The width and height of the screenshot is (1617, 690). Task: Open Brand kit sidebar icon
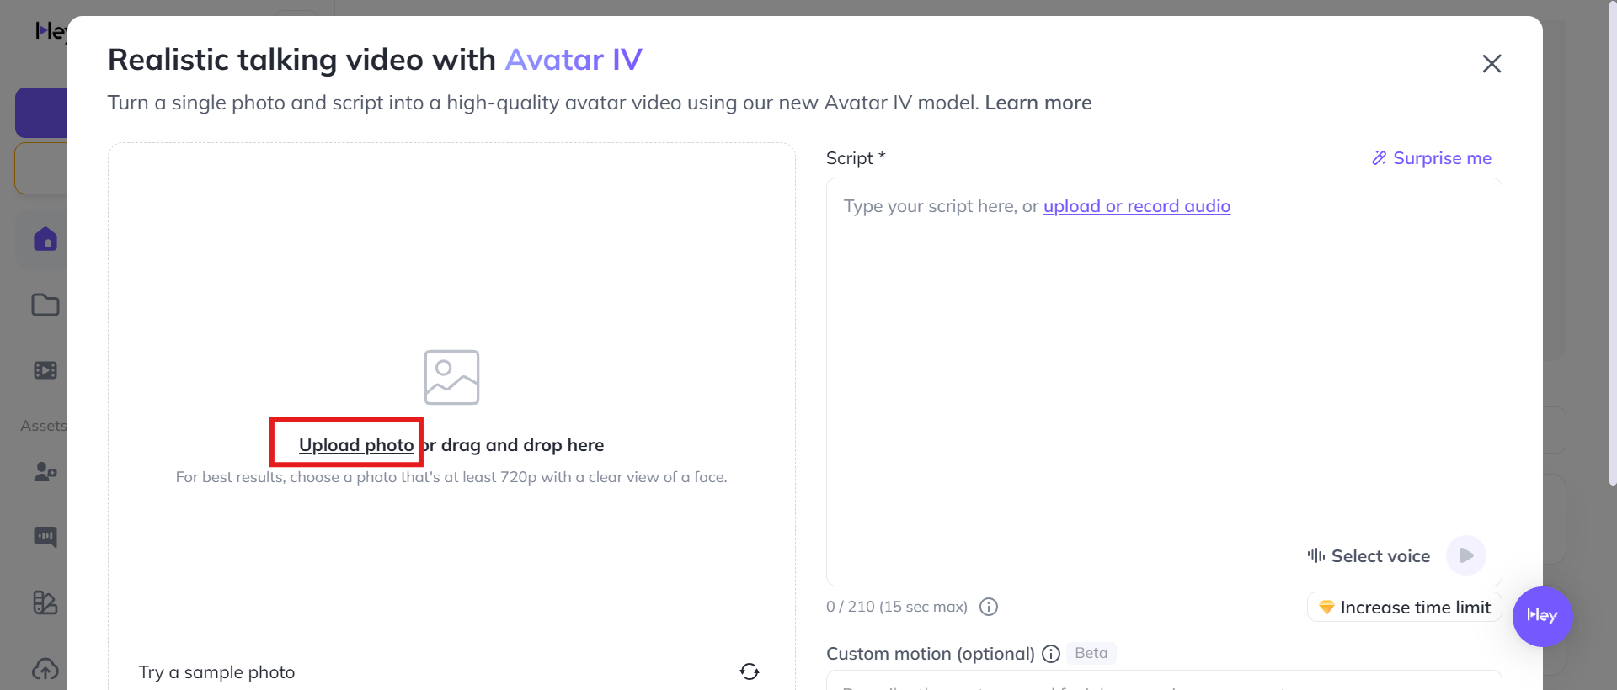click(x=45, y=602)
